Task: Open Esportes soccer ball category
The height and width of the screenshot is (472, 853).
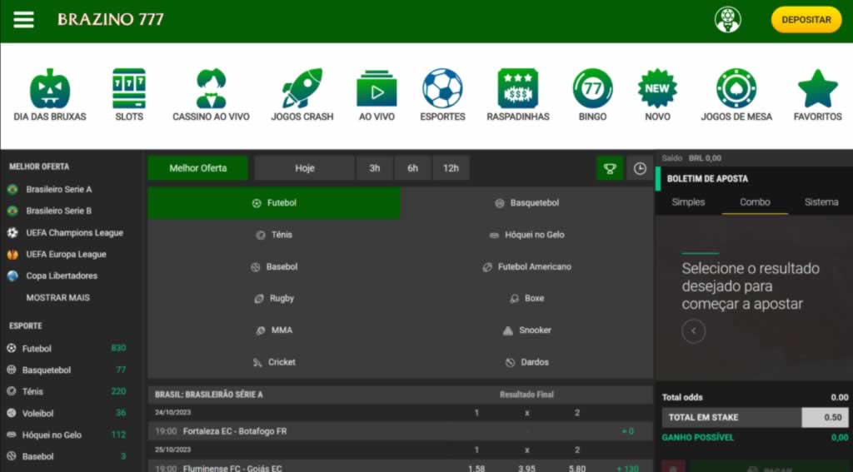Action: [x=442, y=95]
